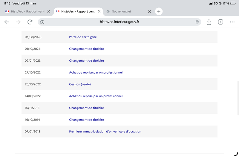Screen dimensions: 239x157
Task: Select the Perte de carte grise entry
Action: (83, 37)
